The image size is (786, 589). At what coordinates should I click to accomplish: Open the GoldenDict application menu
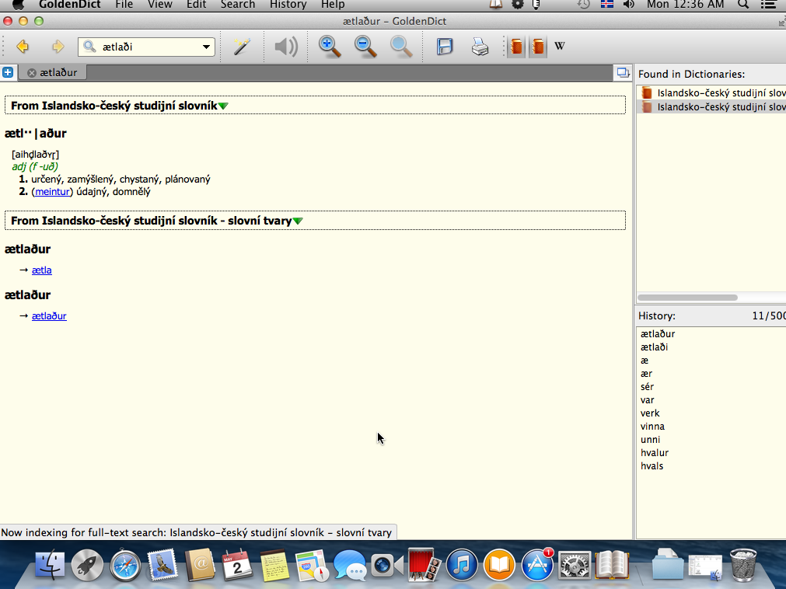coord(70,5)
